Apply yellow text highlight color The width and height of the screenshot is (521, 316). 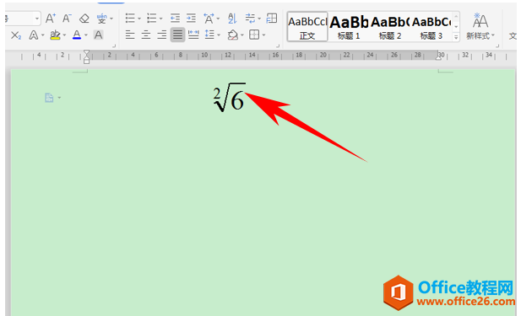click(x=55, y=35)
